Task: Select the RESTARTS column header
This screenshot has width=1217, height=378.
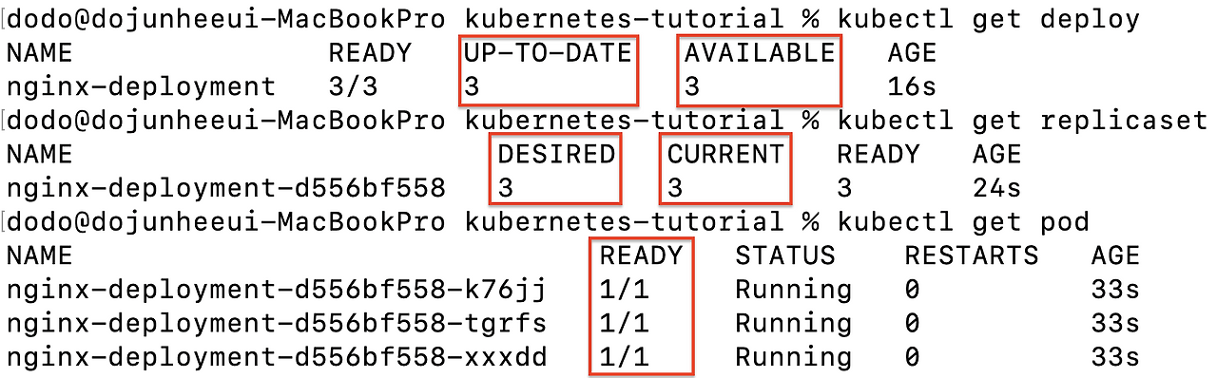Action: click(971, 255)
